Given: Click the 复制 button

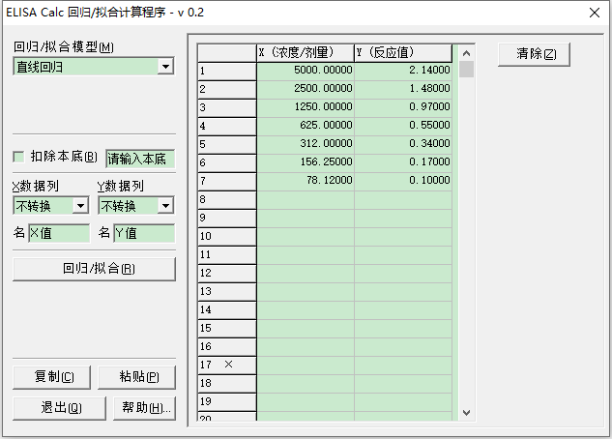Looking at the screenshot, I should pos(51,377).
